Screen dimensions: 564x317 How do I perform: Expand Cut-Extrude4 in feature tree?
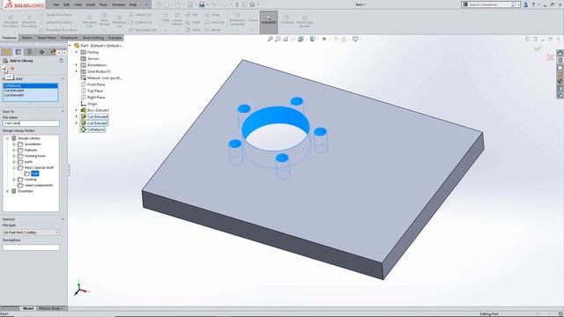click(x=77, y=116)
